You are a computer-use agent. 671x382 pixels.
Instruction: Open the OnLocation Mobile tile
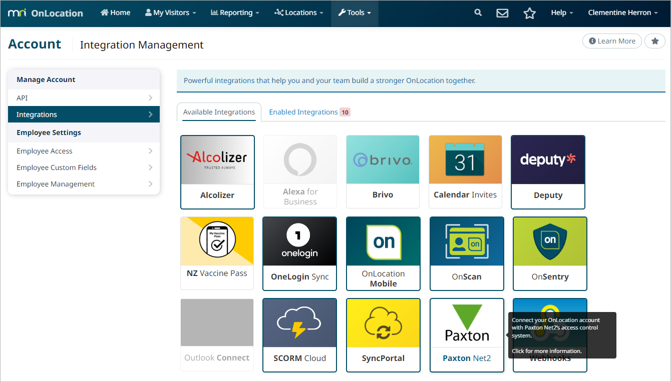coord(384,253)
